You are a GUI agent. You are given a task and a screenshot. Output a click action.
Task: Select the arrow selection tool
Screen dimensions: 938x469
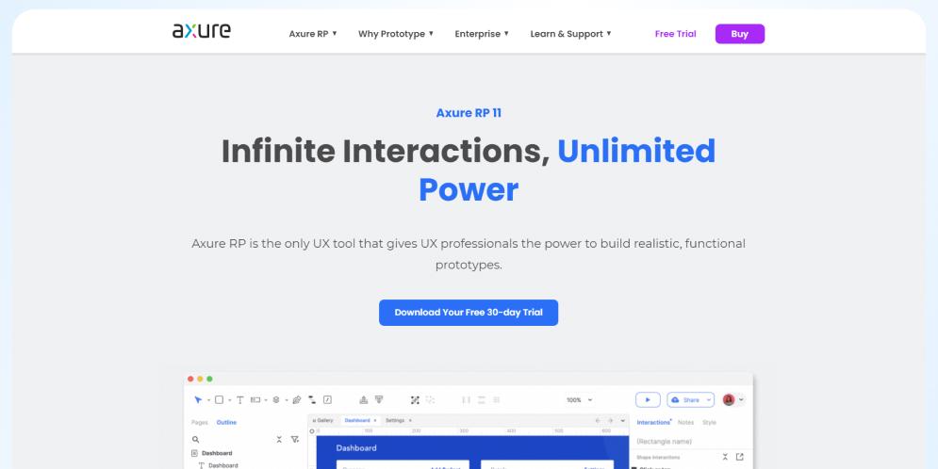198,399
